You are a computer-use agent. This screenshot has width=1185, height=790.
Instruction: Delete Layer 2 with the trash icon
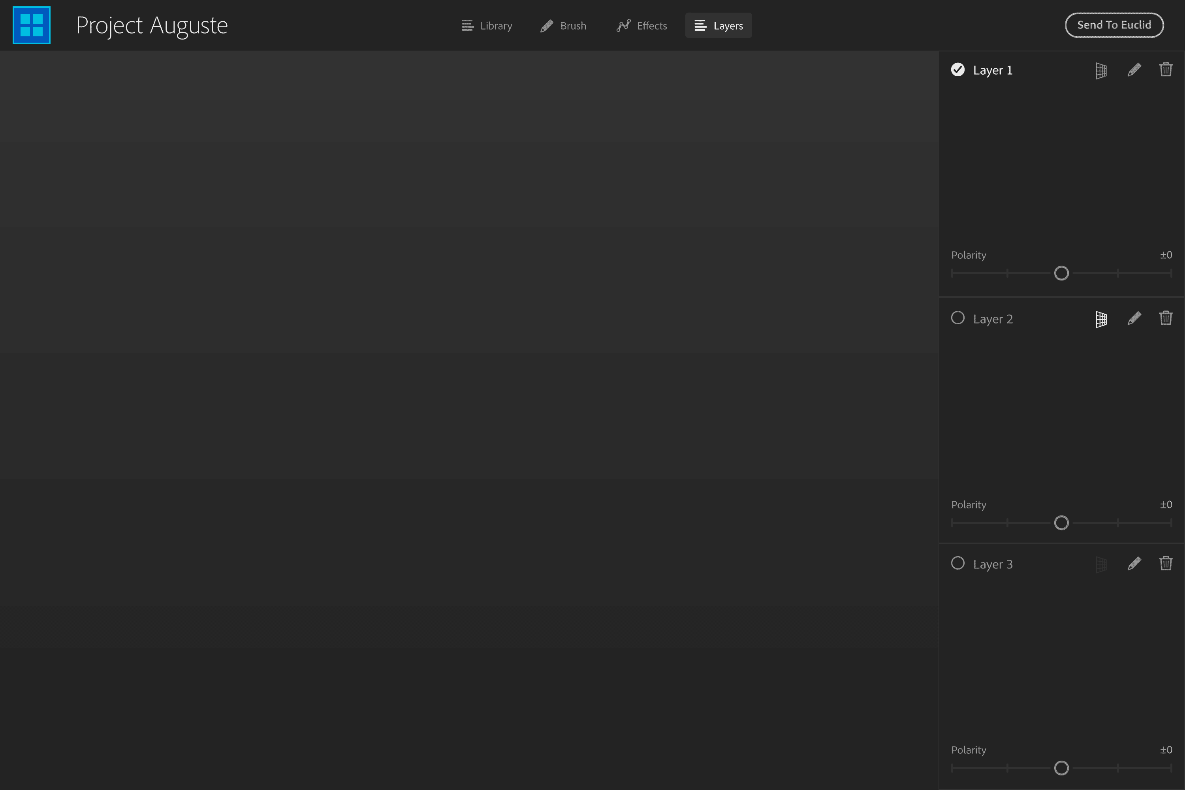point(1165,318)
